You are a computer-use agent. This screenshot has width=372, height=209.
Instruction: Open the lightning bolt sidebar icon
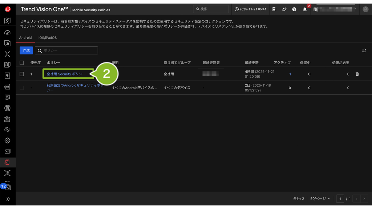click(x=7, y=75)
